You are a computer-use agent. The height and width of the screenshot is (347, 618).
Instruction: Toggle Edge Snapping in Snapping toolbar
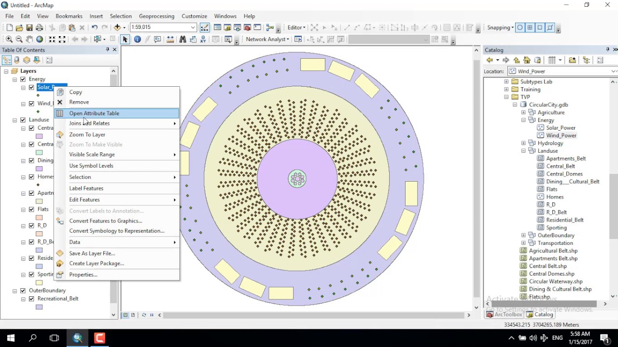click(550, 27)
